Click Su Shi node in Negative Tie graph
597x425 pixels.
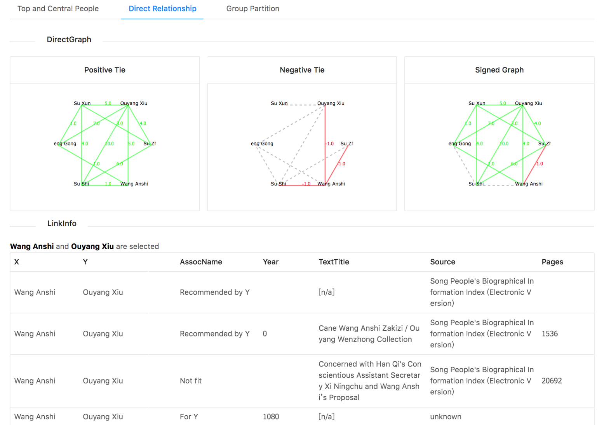(278, 184)
